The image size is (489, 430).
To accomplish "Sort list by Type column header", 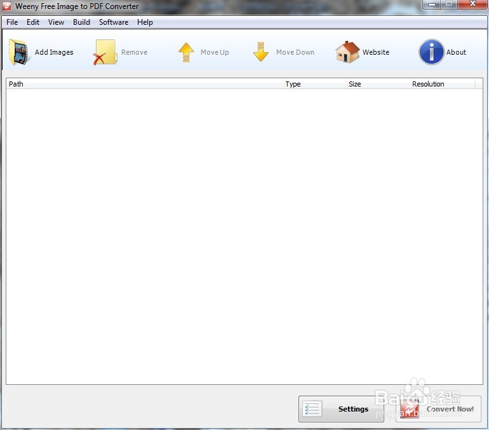I will 316,84.
